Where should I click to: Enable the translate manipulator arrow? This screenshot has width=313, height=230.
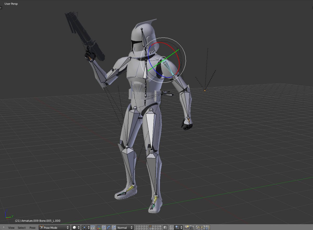104,228
